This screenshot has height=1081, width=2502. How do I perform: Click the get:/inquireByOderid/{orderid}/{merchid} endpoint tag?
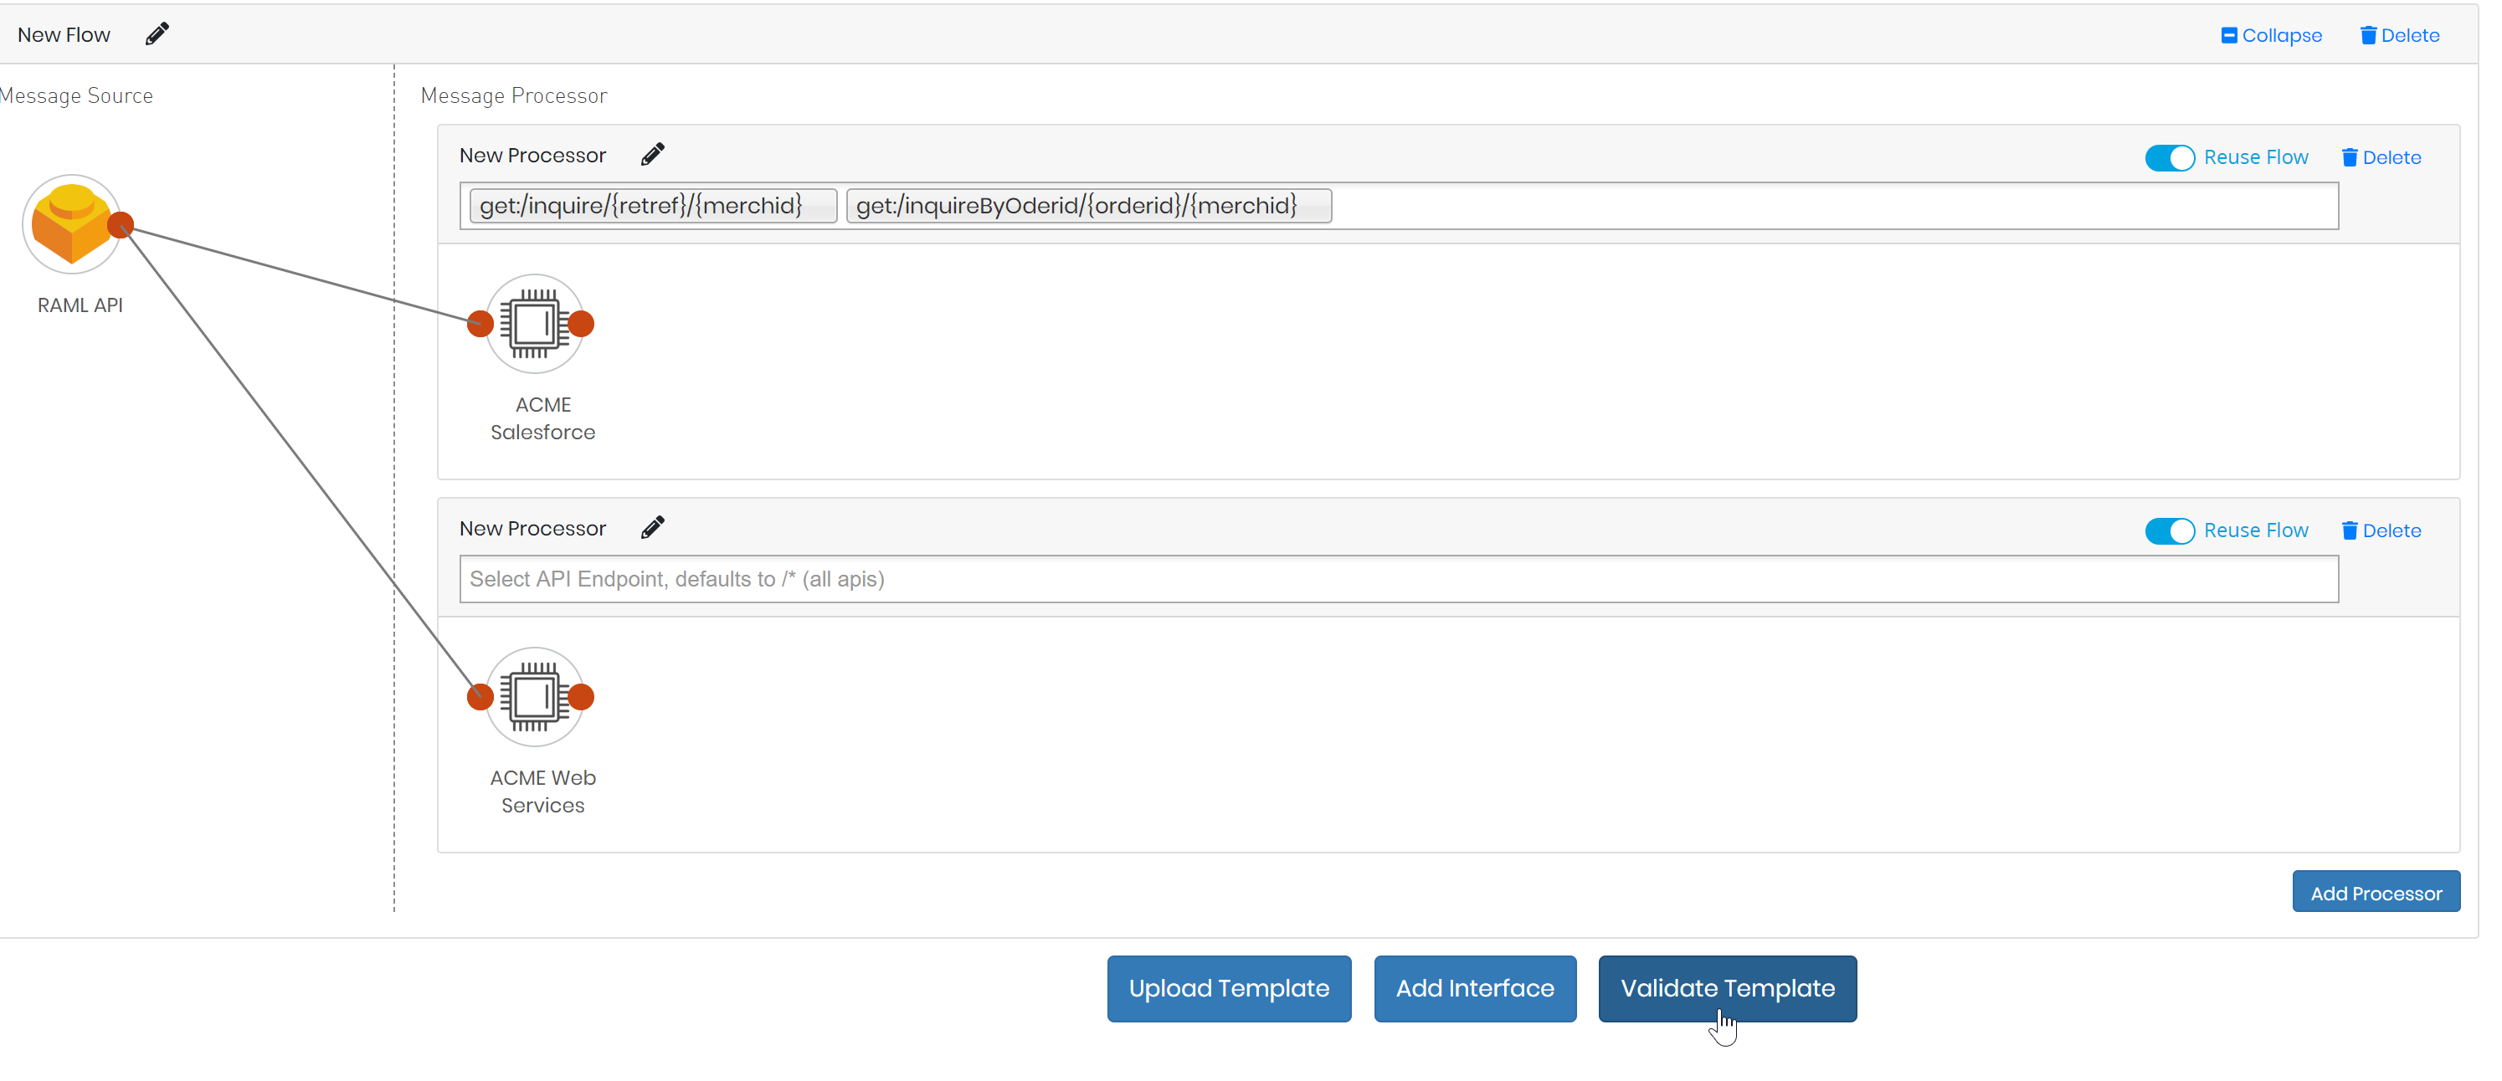click(1089, 206)
